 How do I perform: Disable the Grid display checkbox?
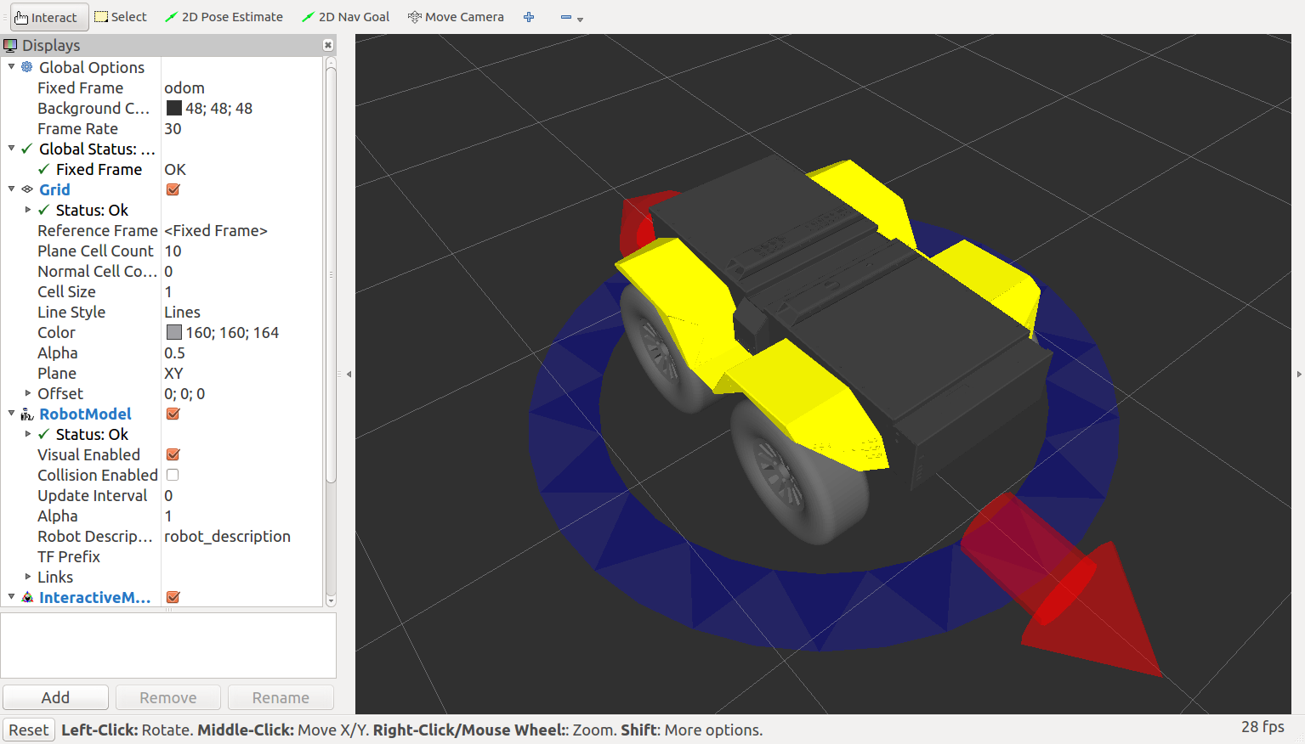[x=173, y=189]
